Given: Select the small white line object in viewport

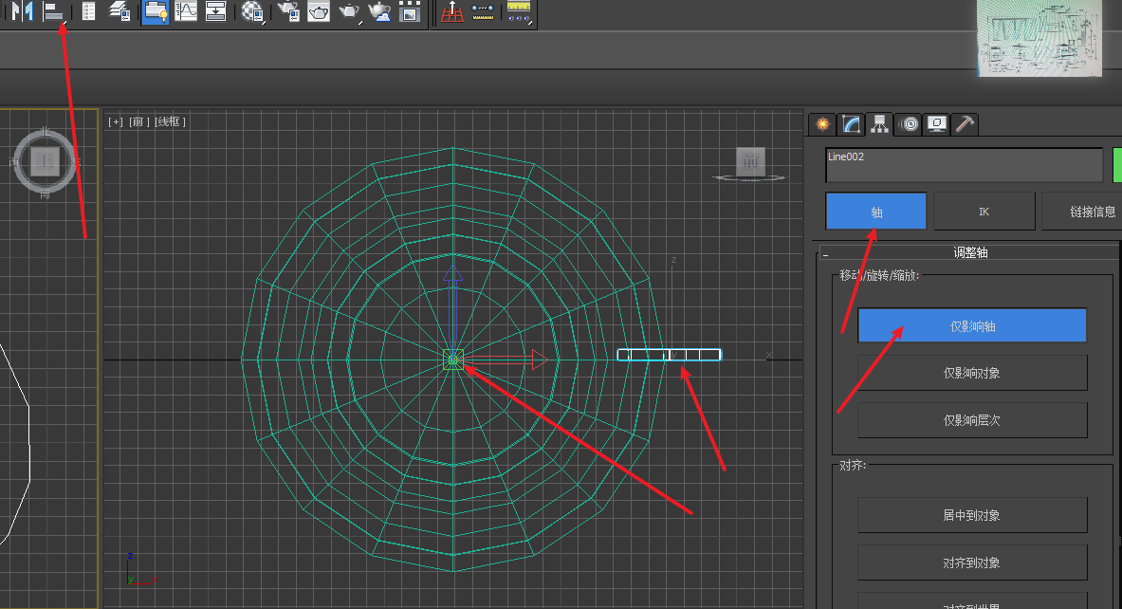Looking at the screenshot, I should 669,354.
